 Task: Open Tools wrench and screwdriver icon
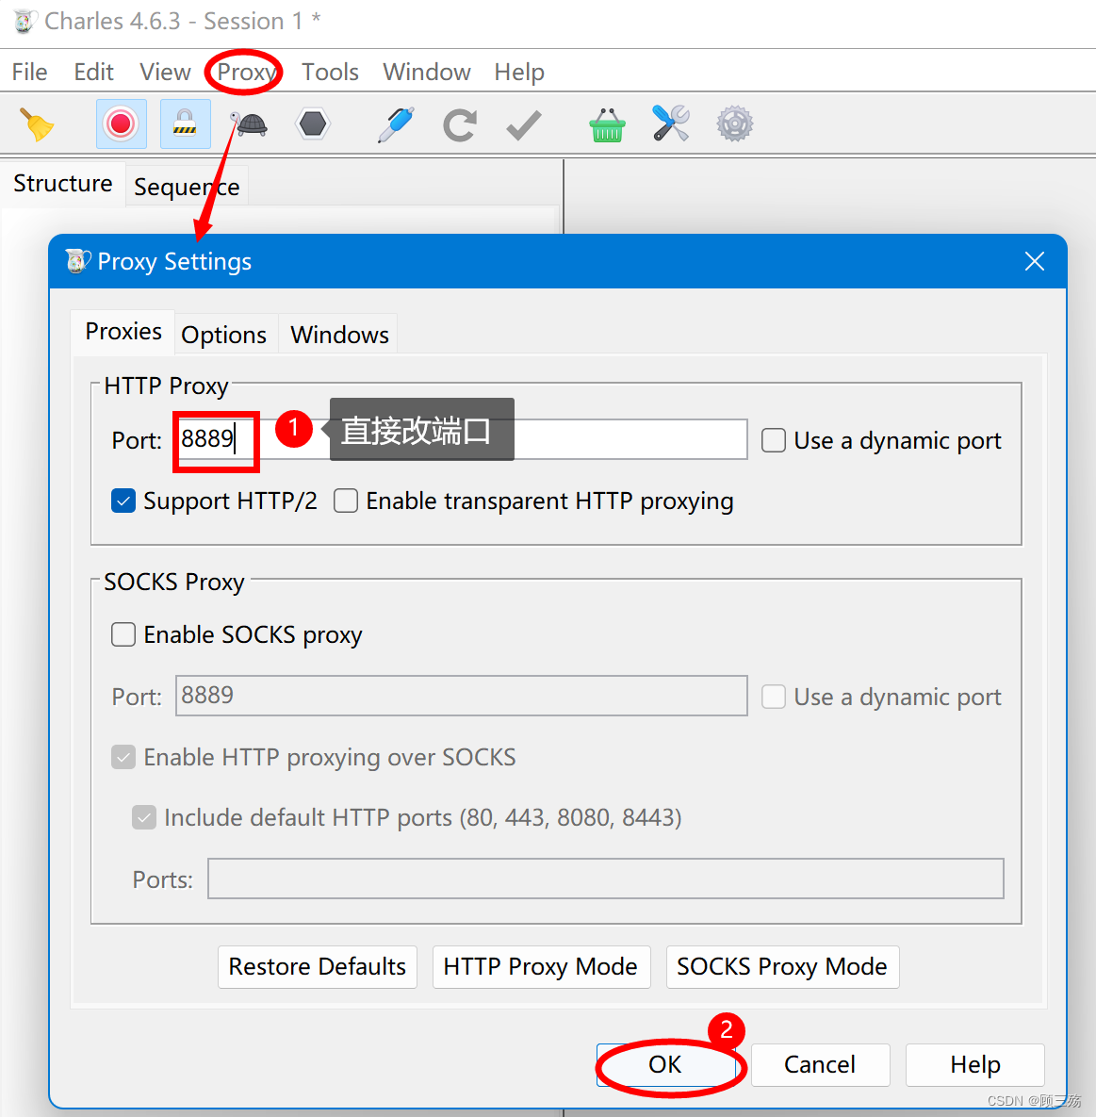[x=670, y=123]
